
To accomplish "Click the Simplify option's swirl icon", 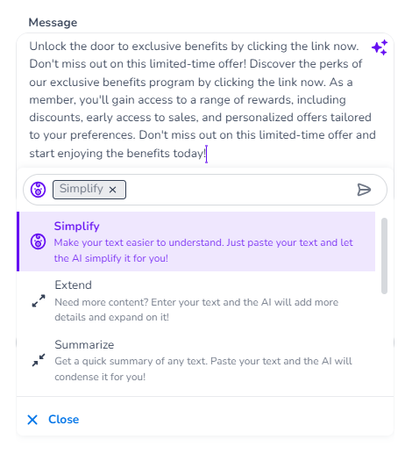I will (x=38, y=241).
